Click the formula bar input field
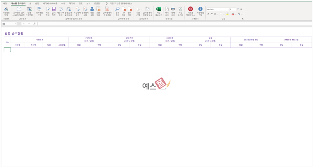313x167 pixels. point(175,24)
